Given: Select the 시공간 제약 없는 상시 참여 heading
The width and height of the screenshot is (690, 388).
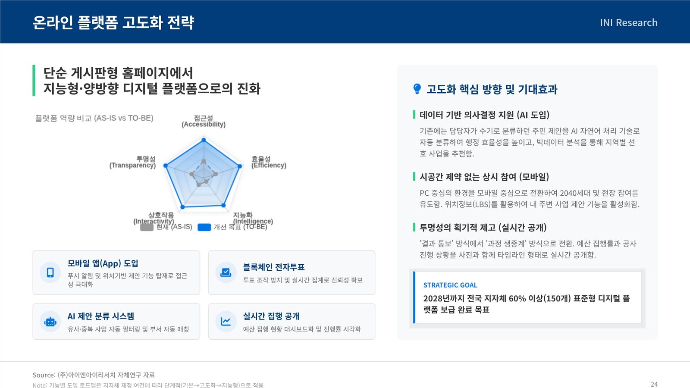Looking at the screenshot, I should (484, 177).
